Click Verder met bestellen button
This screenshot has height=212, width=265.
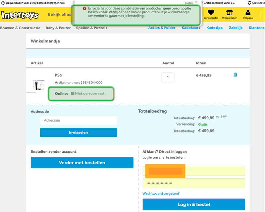82,162
